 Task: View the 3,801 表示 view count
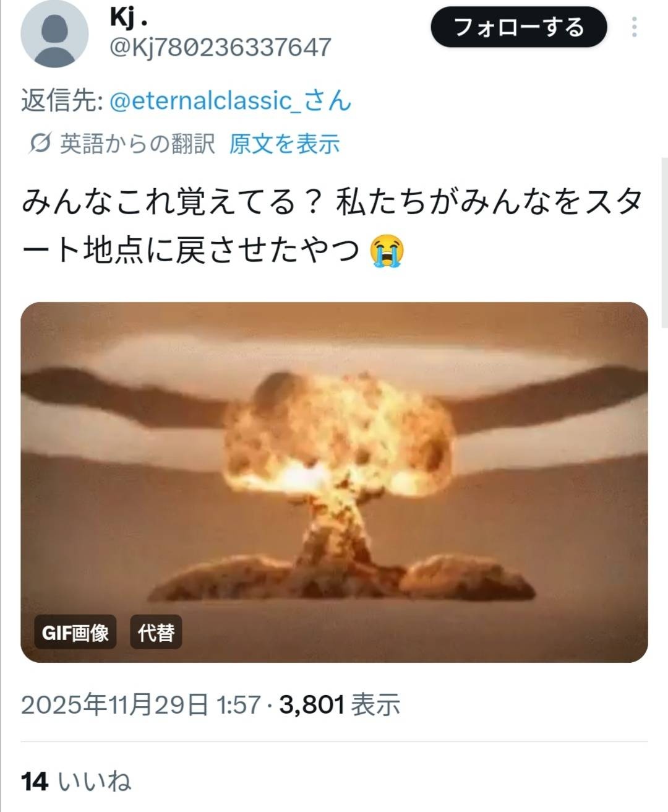340,704
